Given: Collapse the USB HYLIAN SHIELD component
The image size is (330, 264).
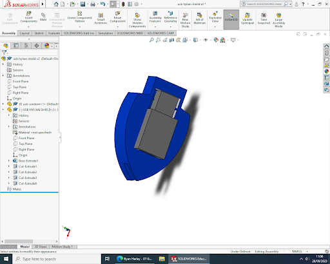Looking at the screenshot, I should click(3, 109).
